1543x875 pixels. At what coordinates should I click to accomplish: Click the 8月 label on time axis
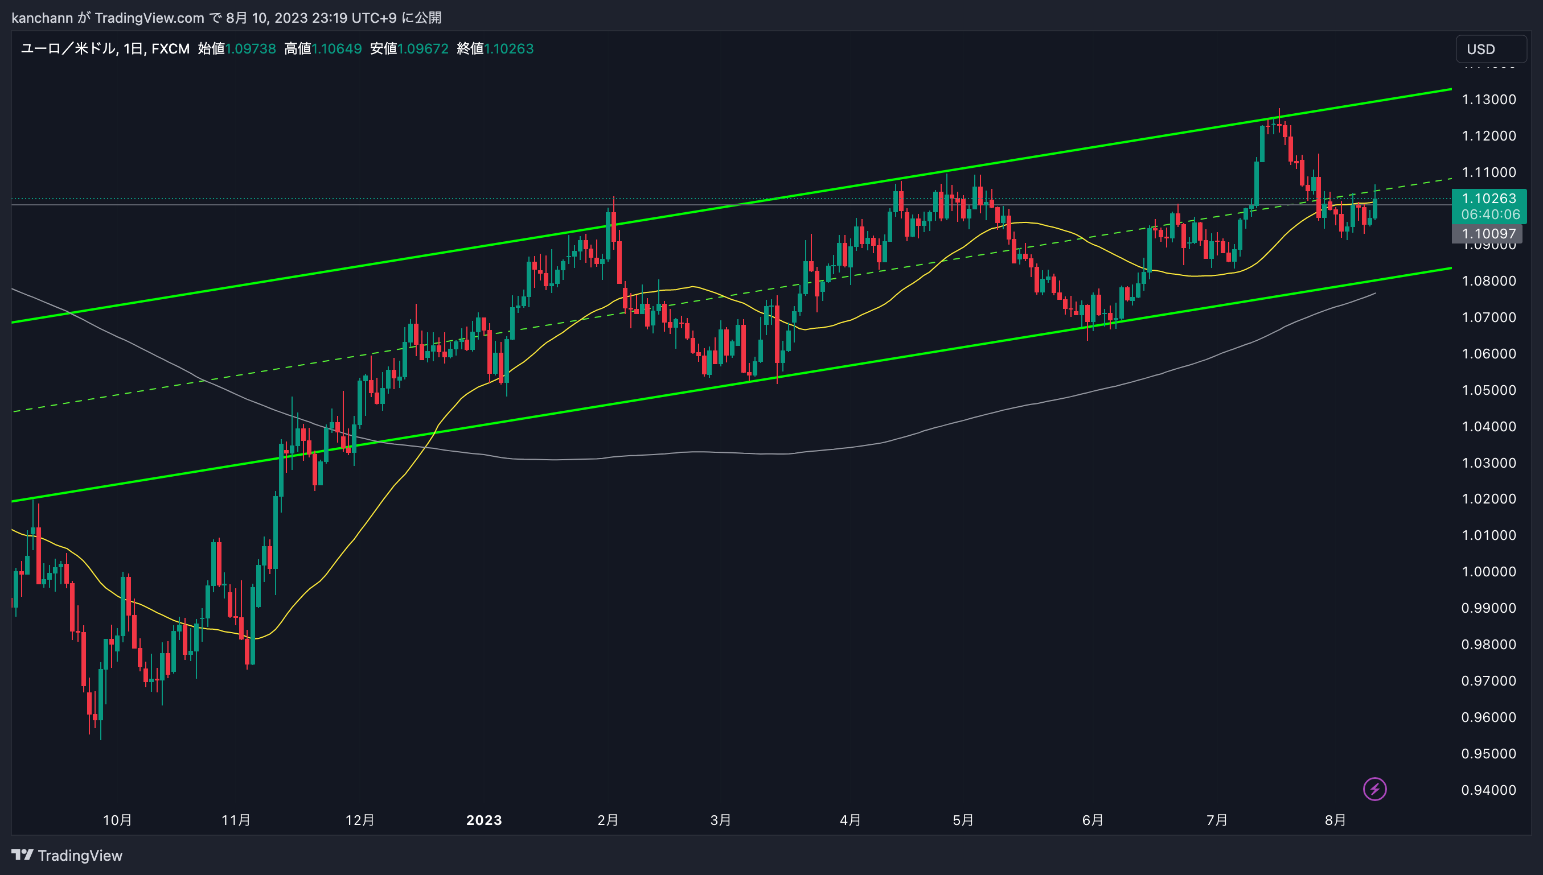pyautogui.click(x=1336, y=820)
